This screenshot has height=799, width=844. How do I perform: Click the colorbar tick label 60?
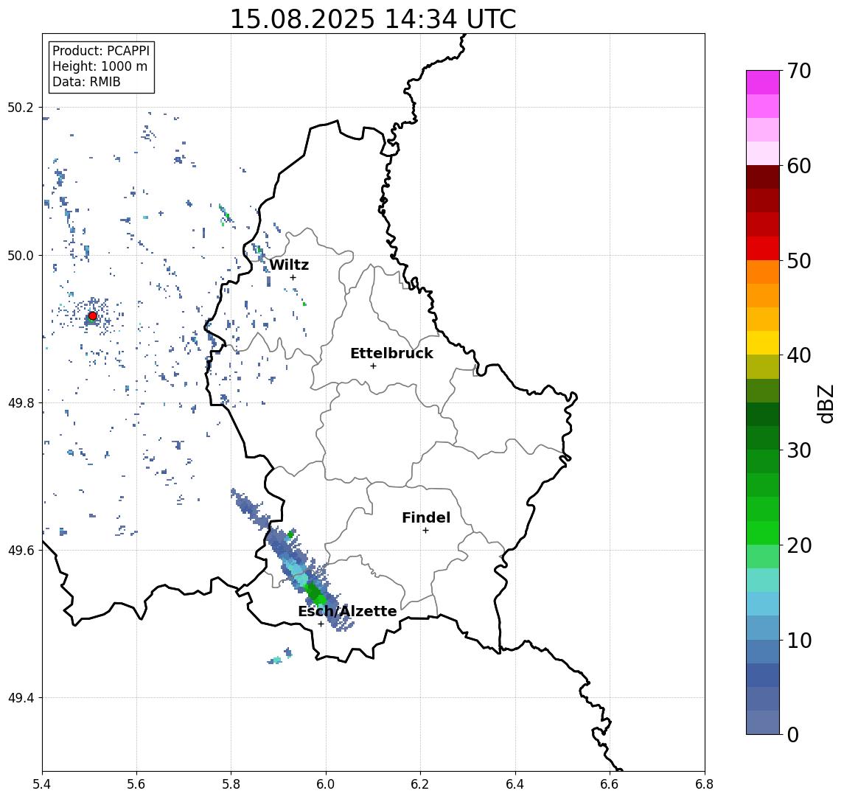click(x=799, y=166)
